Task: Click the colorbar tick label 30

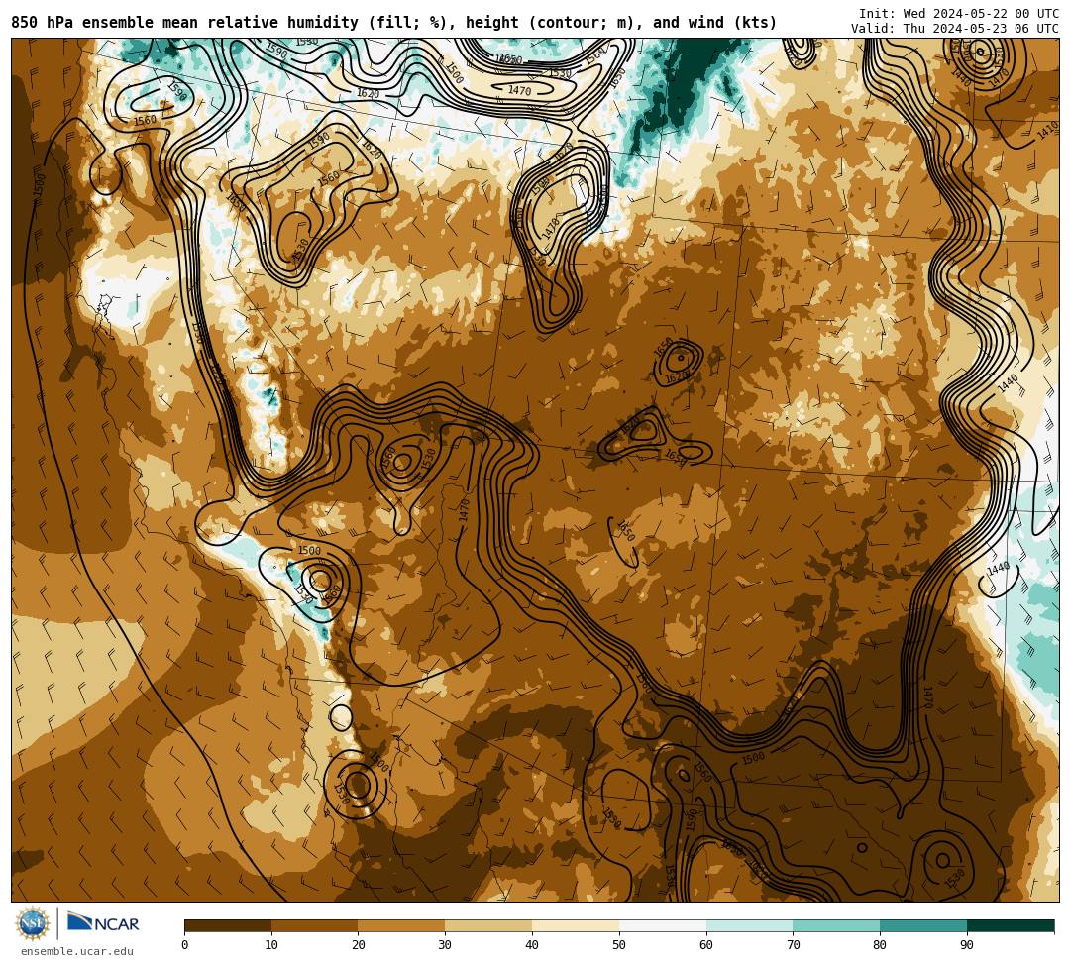Action: pyautogui.click(x=445, y=945)
